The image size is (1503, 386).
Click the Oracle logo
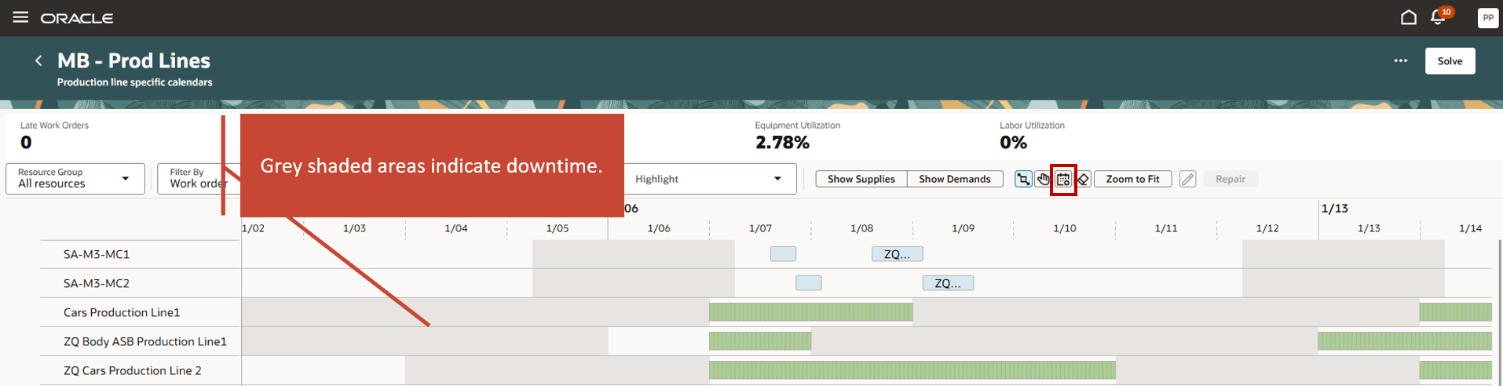click(77, 18)
